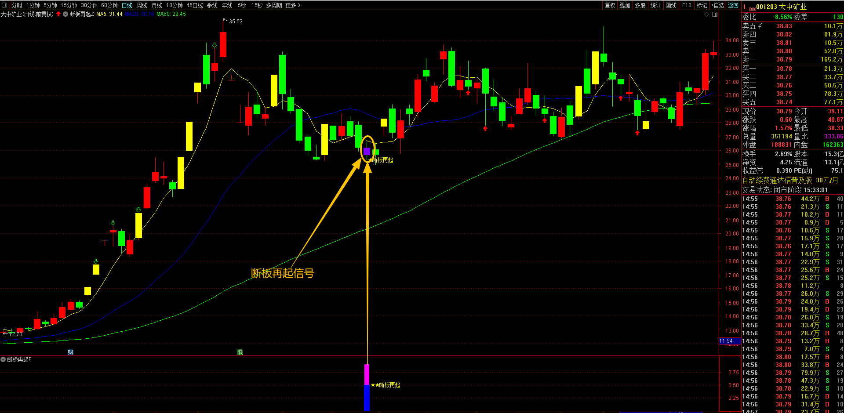844x413 pixels.
Task: Click the 35.52 high price label
Action: pos(236,21)
